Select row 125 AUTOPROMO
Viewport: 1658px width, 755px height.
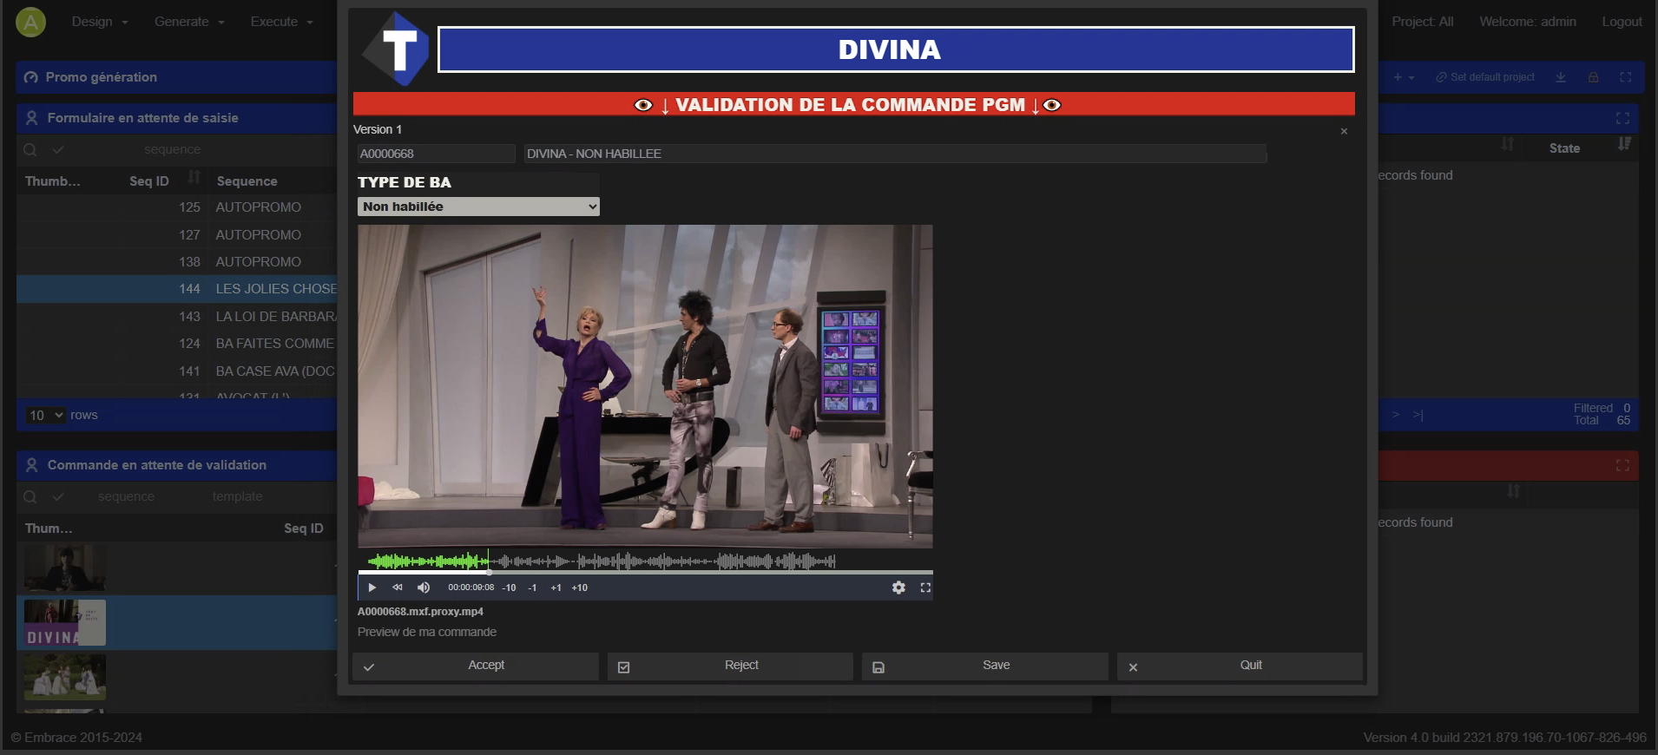(x=176, y=207)
